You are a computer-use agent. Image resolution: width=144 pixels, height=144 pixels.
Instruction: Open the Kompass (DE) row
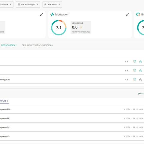(x=72, y=127)
